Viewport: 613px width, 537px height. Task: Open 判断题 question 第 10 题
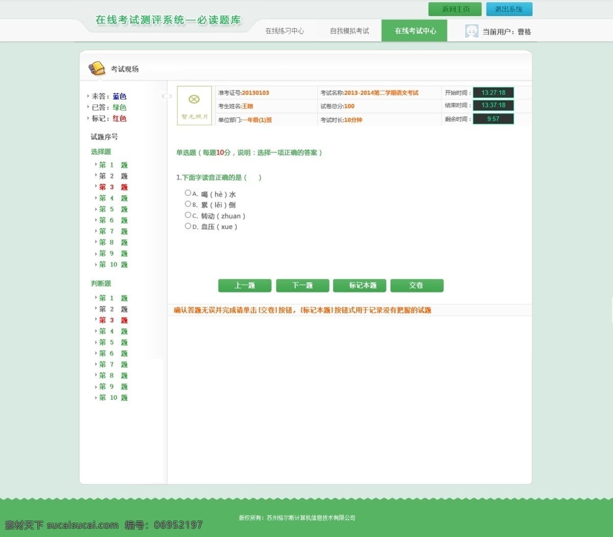pos(113,398)
